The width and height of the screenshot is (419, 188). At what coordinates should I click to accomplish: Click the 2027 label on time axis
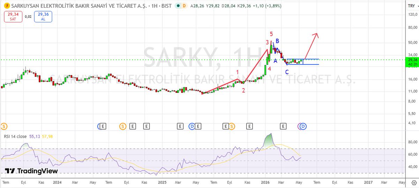click(368, 182)
